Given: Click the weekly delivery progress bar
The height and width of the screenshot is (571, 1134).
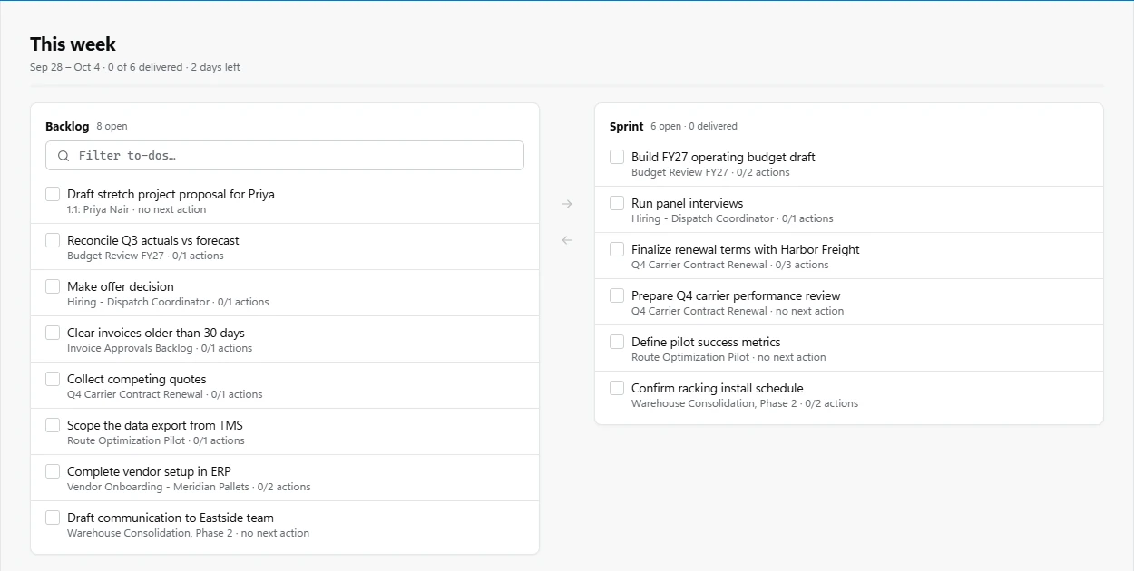Looking at the screenshot, I should 567,86.
